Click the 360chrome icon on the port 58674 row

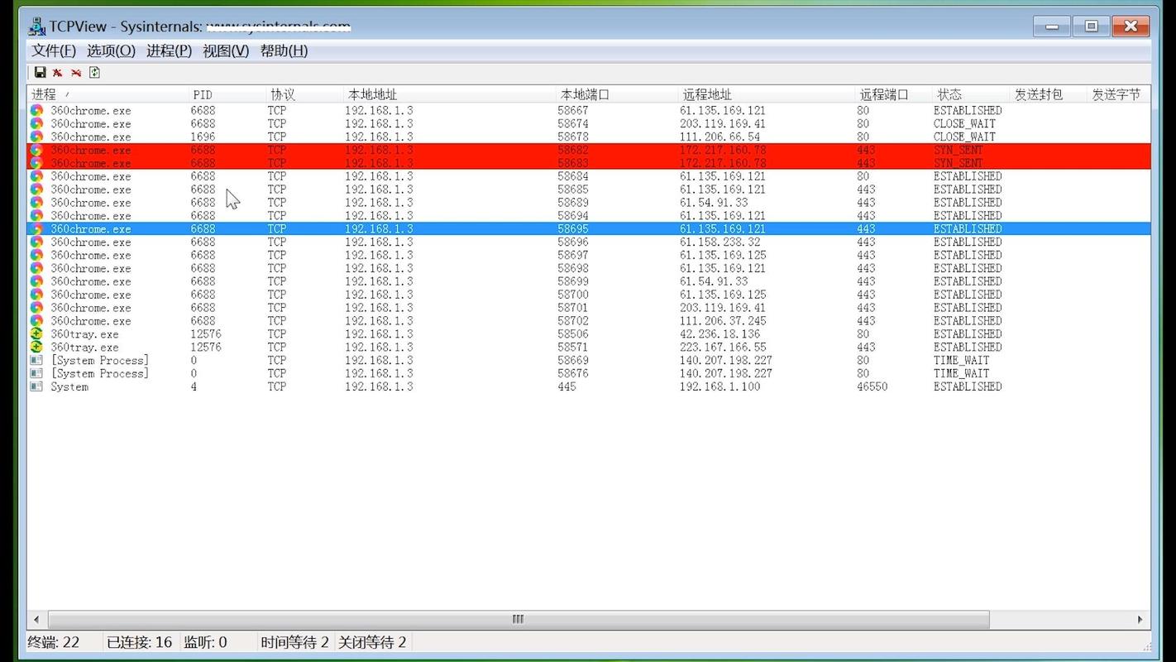tap(36, 123)
